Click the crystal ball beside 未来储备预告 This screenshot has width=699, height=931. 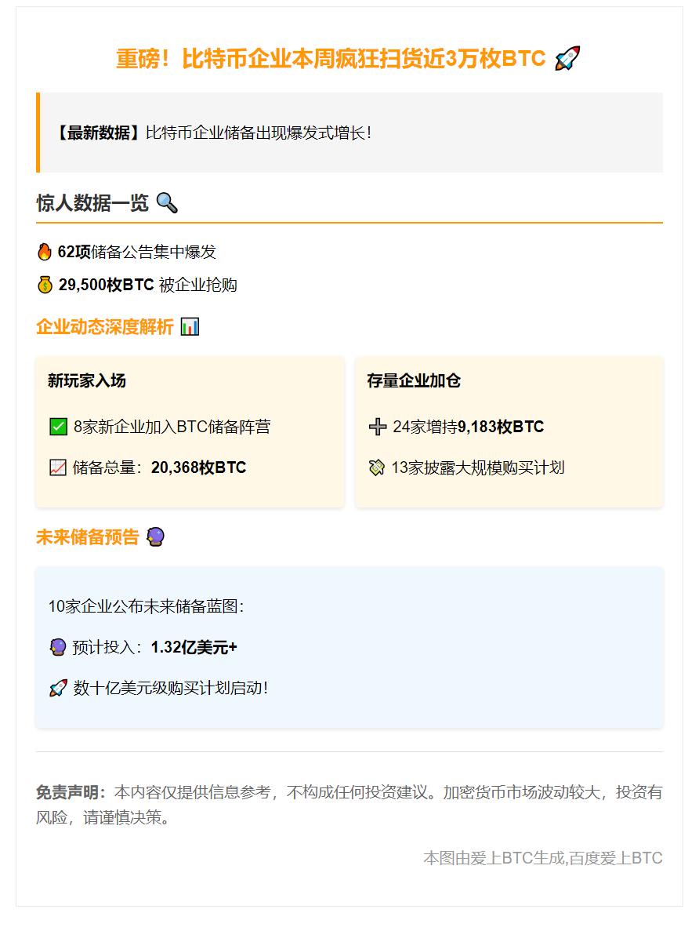click(x=155, y=536)
